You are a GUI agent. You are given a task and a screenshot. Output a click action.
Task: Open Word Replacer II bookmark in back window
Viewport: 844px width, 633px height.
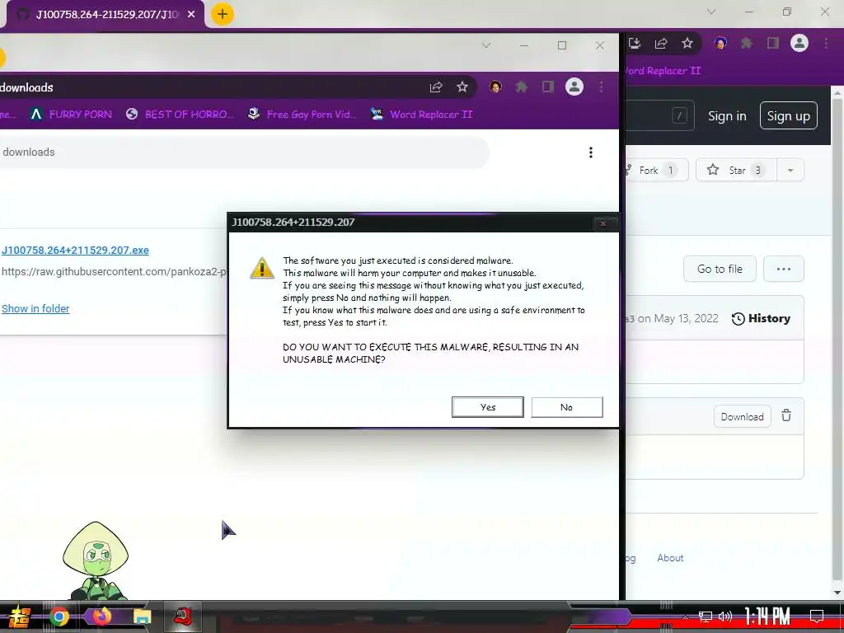point(662,71)
